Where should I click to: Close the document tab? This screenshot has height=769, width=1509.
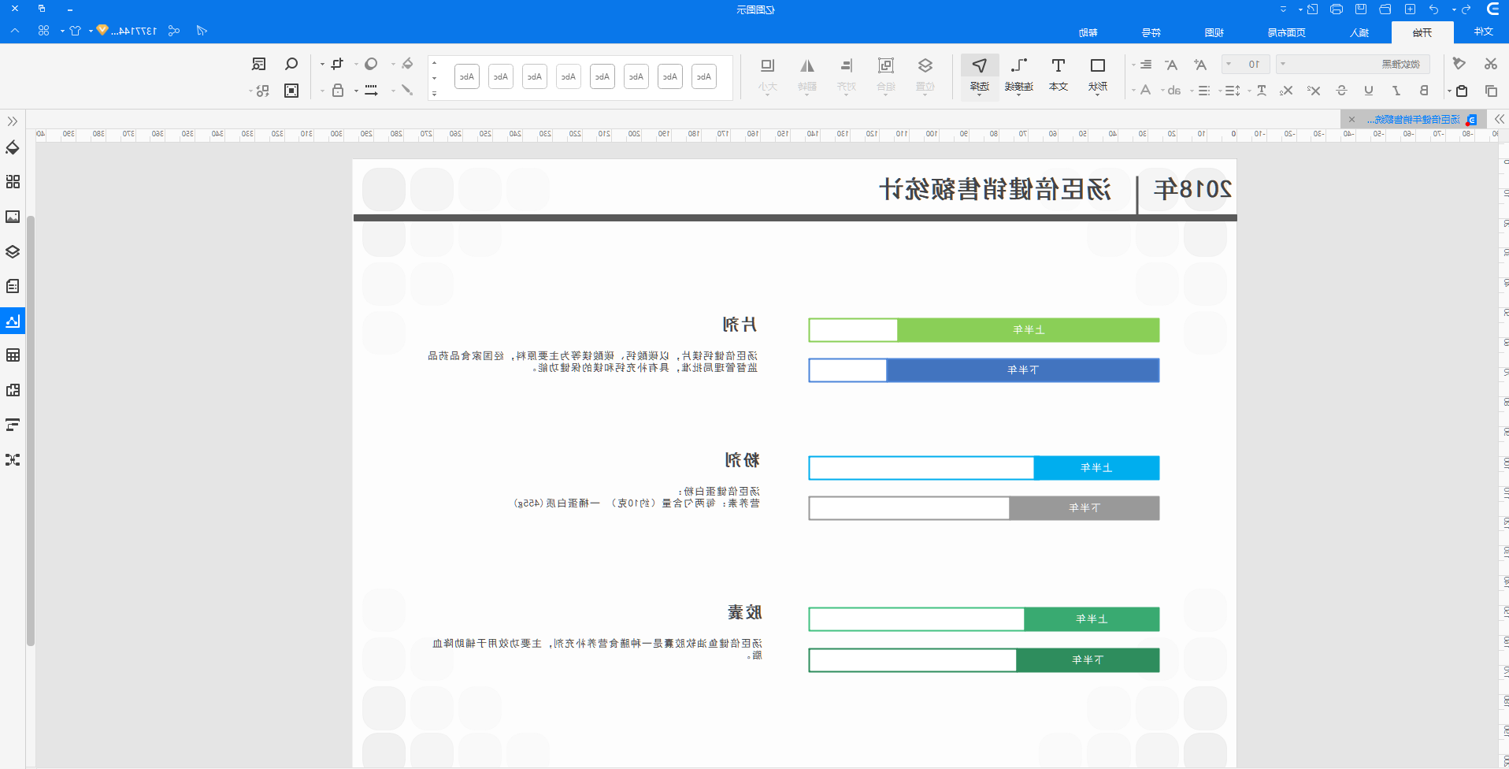click(x=1351, y=119)
